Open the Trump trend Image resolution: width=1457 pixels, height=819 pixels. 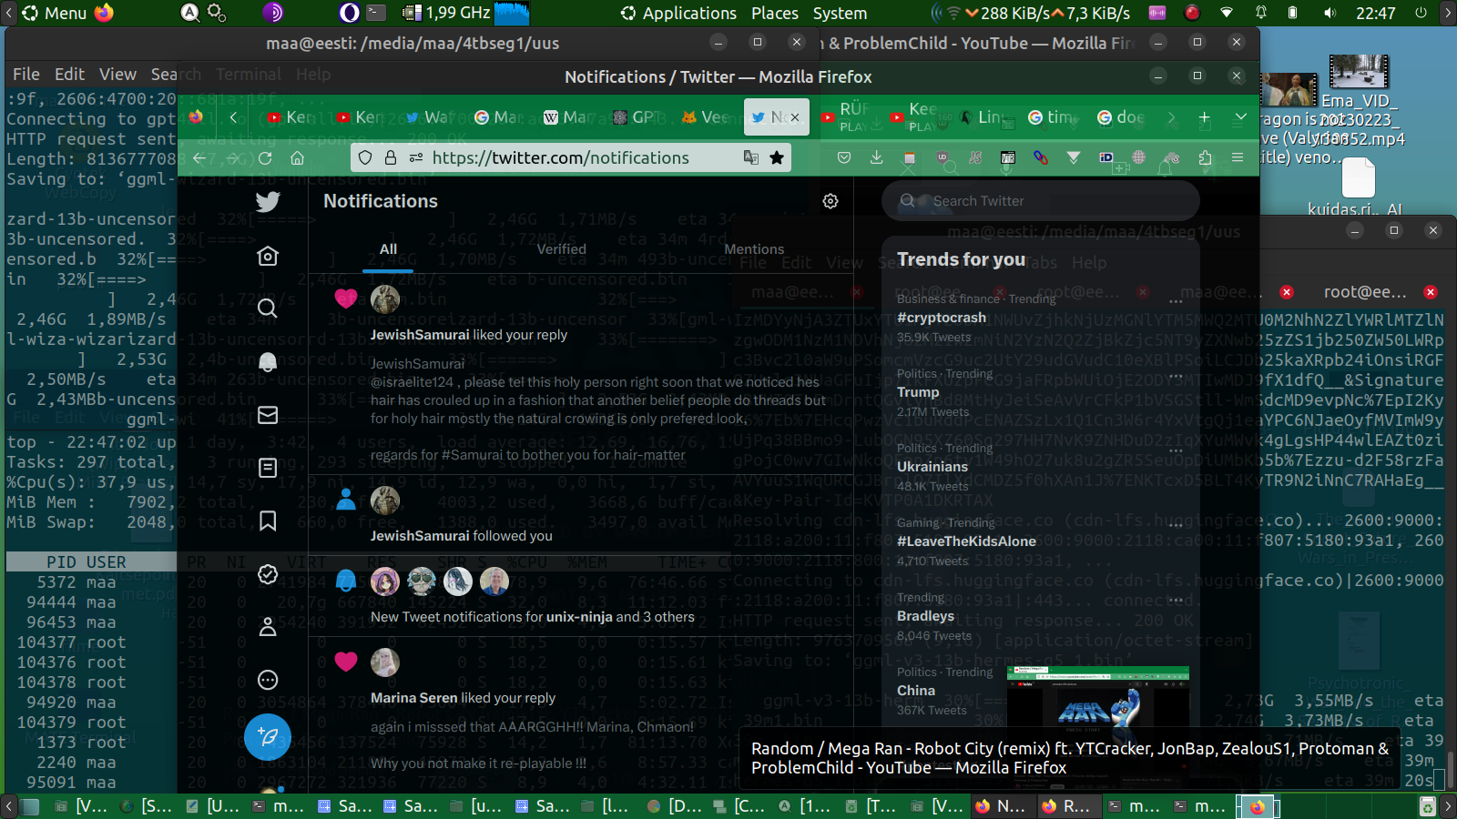[x=918, y=392]
